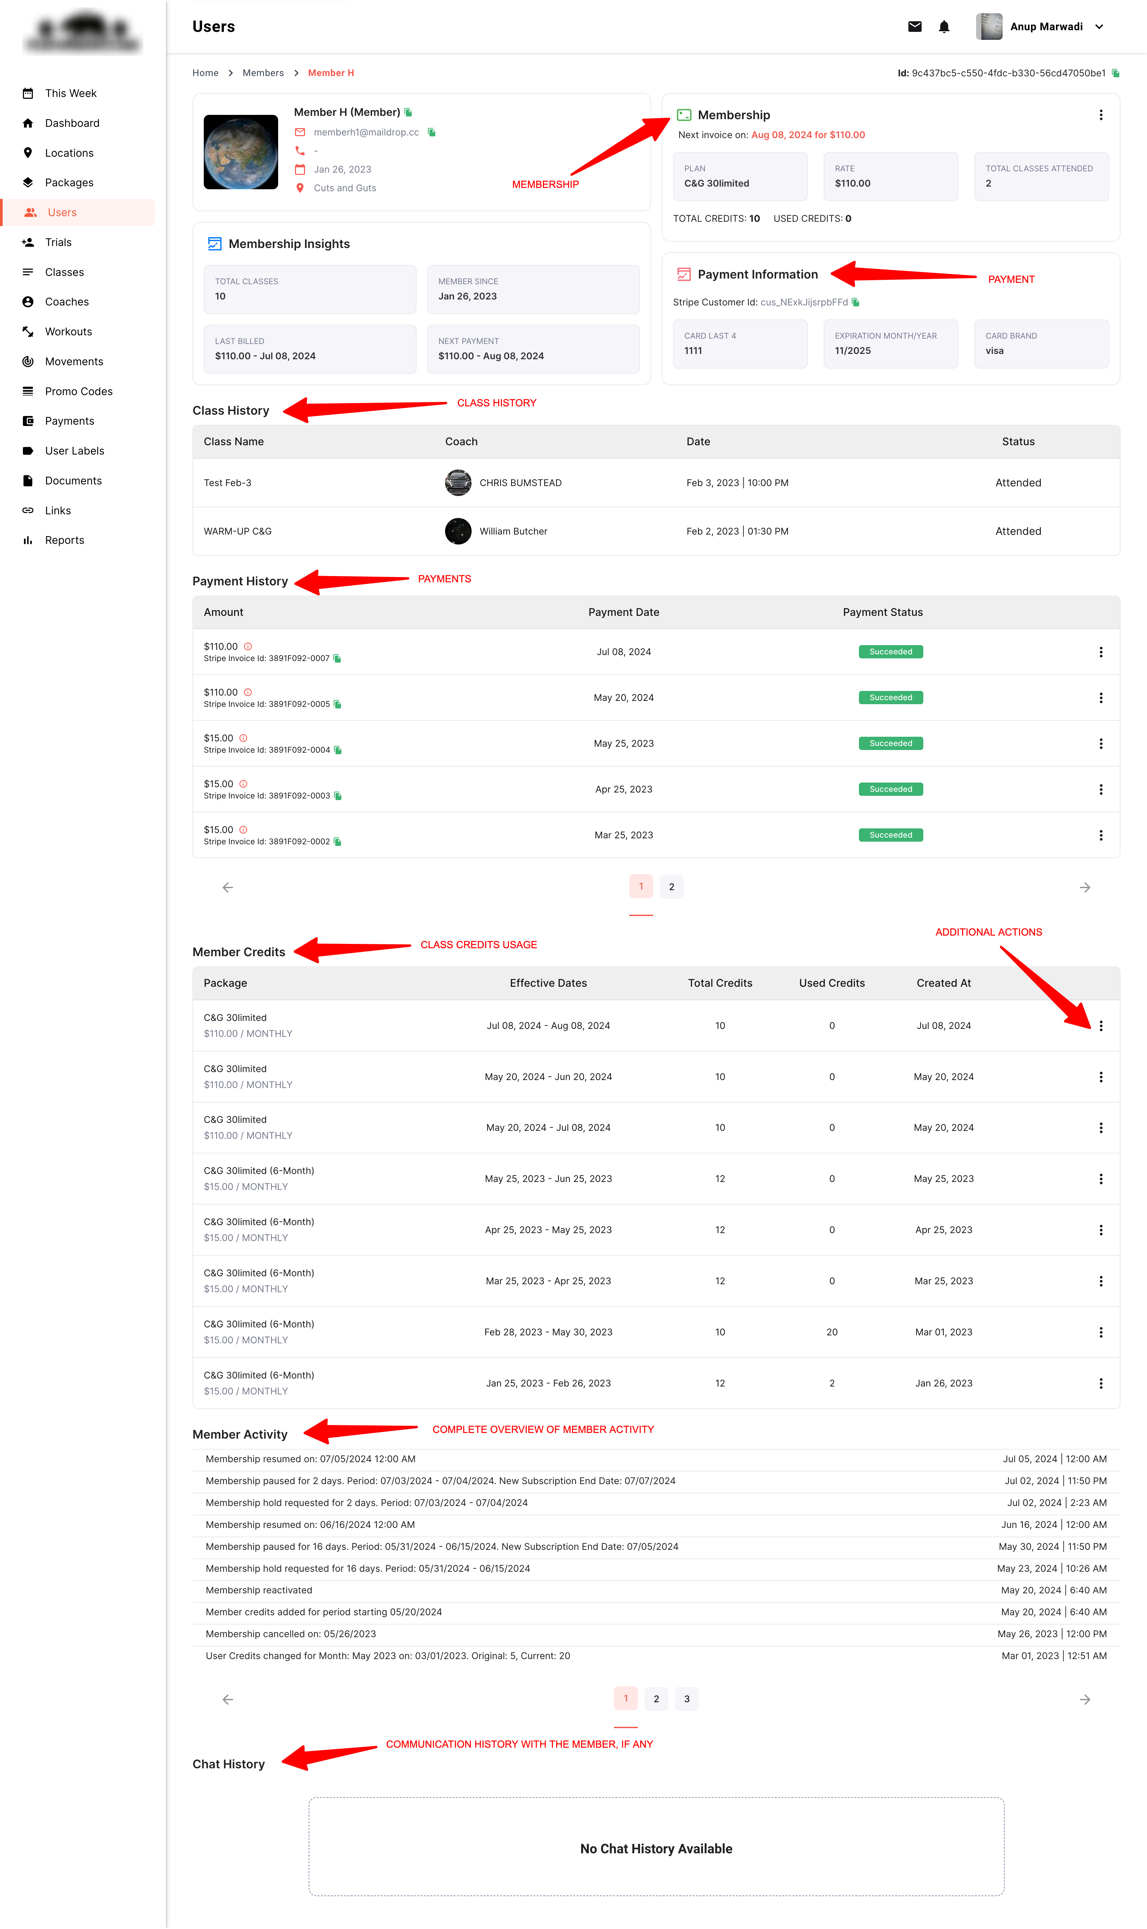
Task: Go to Member Activity page 2
Action: coord(656,1699)
